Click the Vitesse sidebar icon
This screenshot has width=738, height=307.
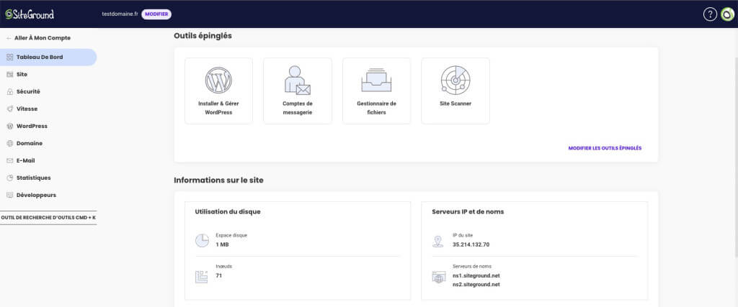pyautogui.click(x=10, y=109)
